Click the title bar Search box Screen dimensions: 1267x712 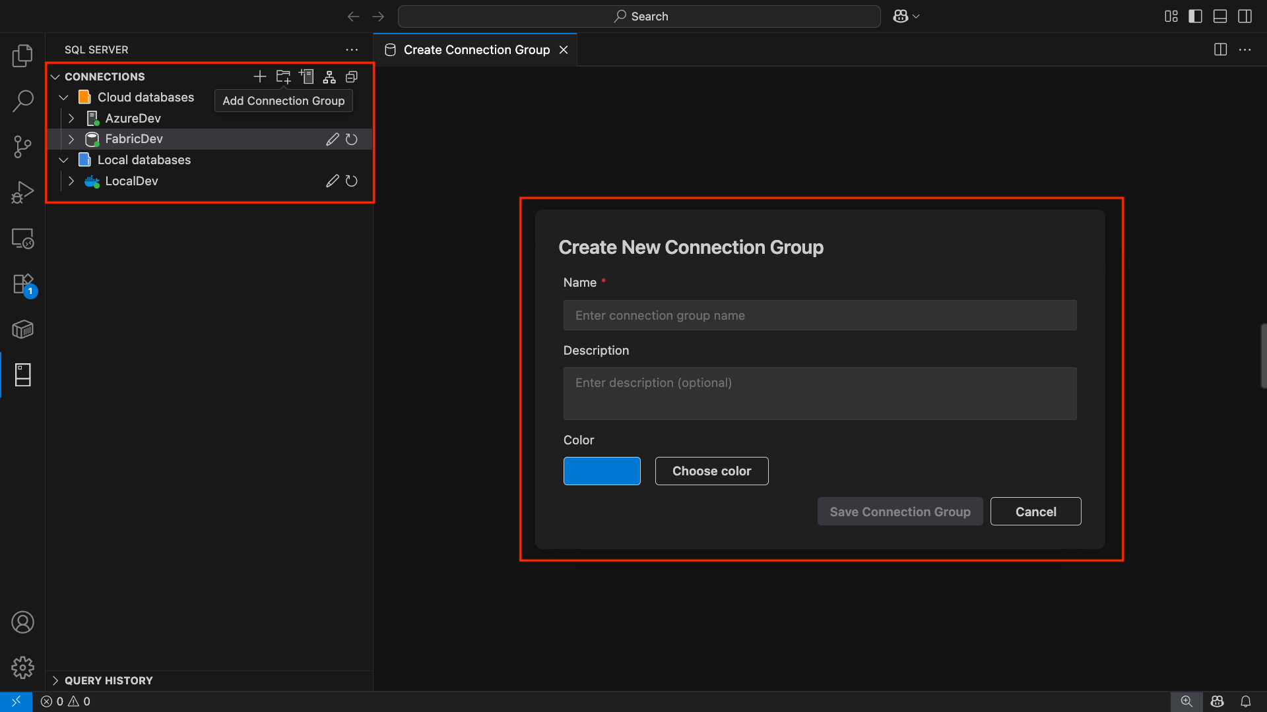(x=639, y=16)
